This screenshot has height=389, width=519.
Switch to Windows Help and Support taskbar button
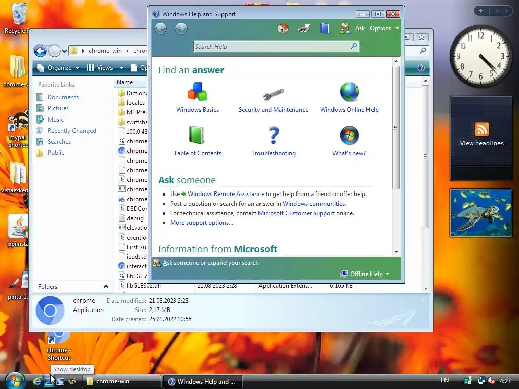click(x=203, y=381)
